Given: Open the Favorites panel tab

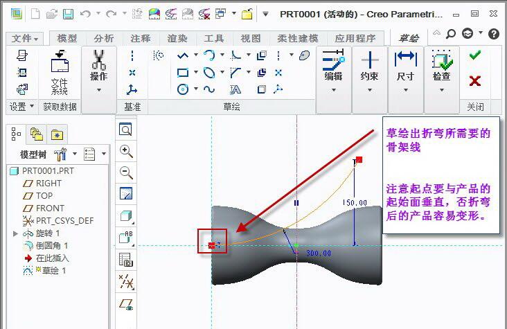Looking at the screenshot, I should pyautogui.click(x=57, y=134).
